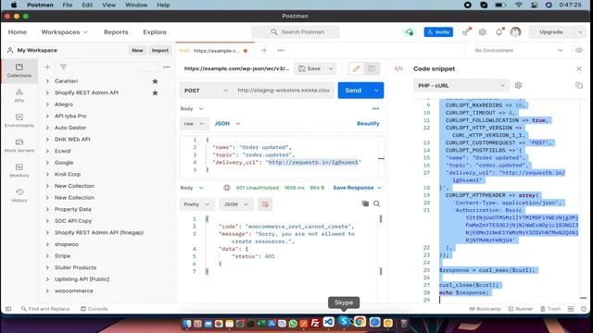Select the https://example.c... request tab

214,51
